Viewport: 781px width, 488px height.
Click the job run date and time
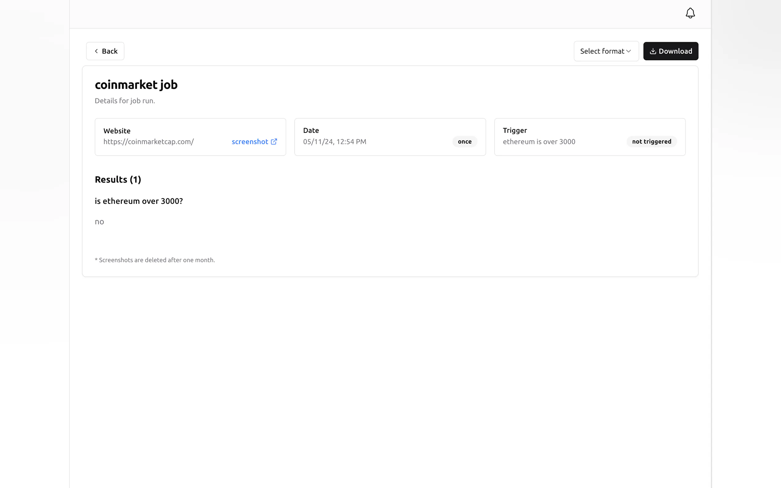point(335,142)
